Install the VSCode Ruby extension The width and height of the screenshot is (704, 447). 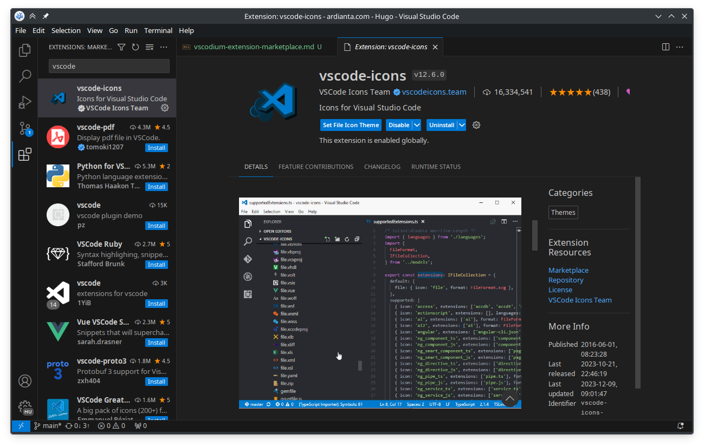pos(157,265)
